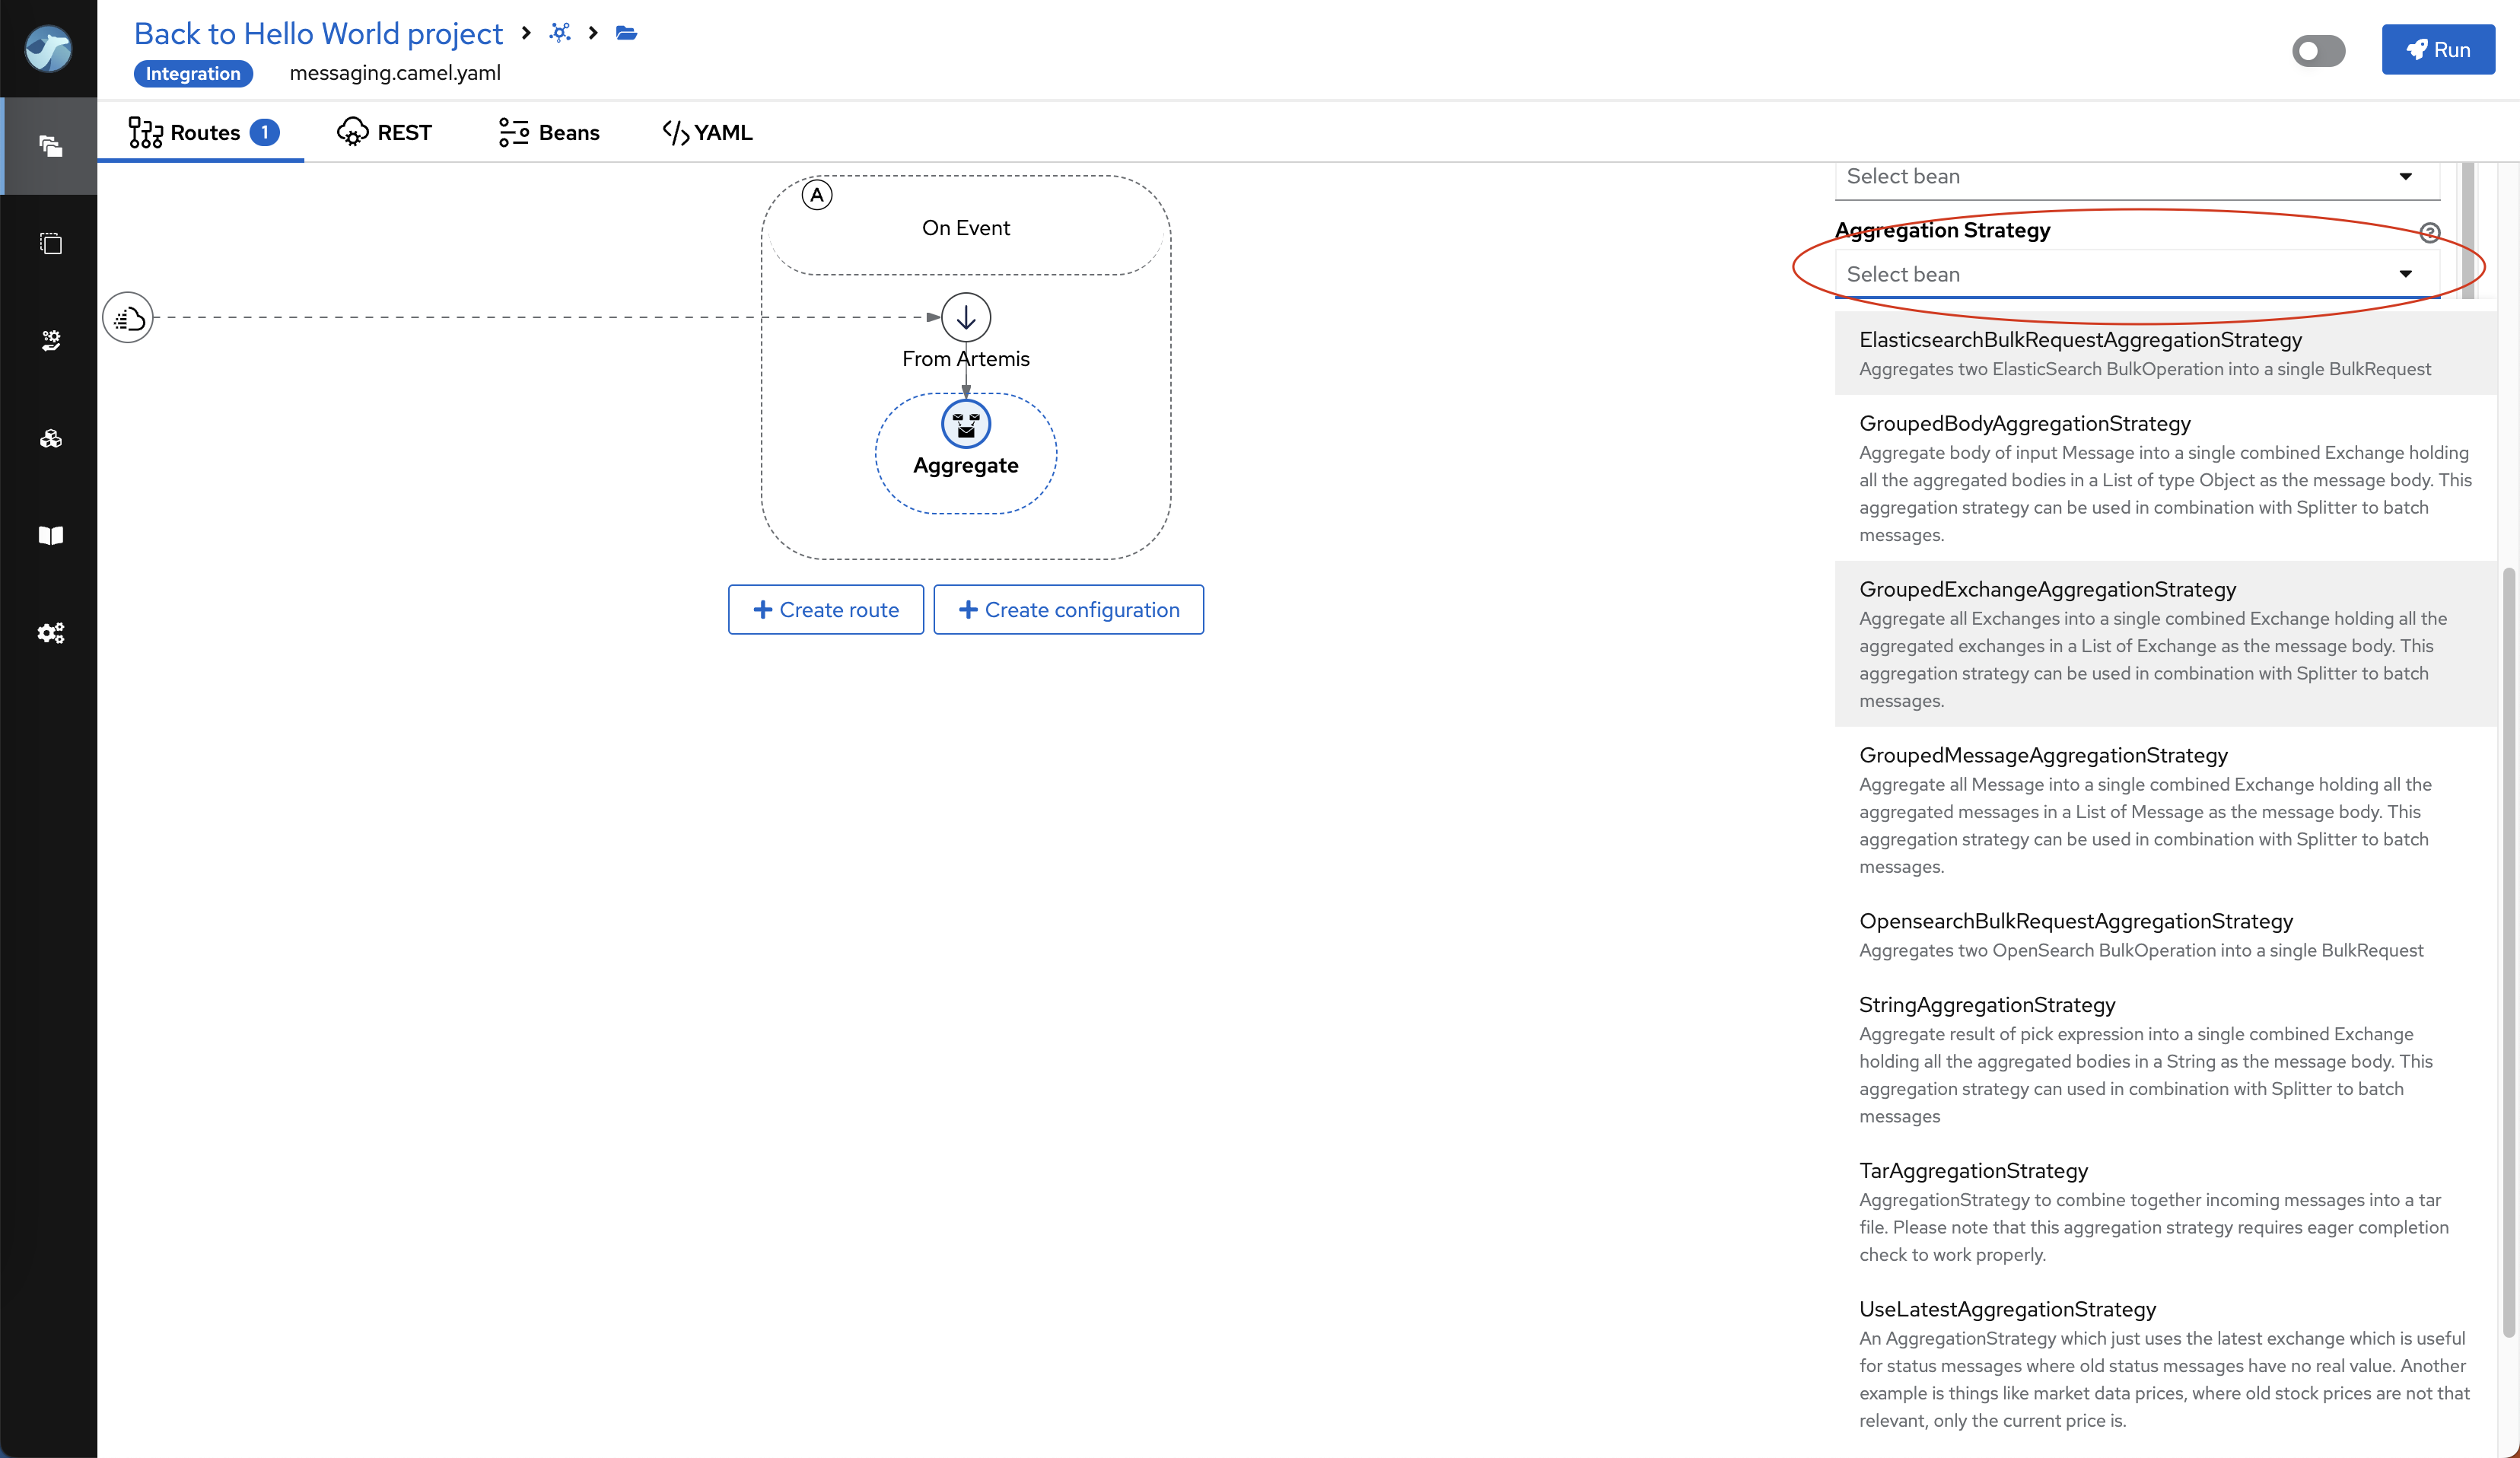This screenshot has height=1458, width=2520.
Task: Choose GroupedBodyAggregationStrategy from the list
Action: (2024, 423)
